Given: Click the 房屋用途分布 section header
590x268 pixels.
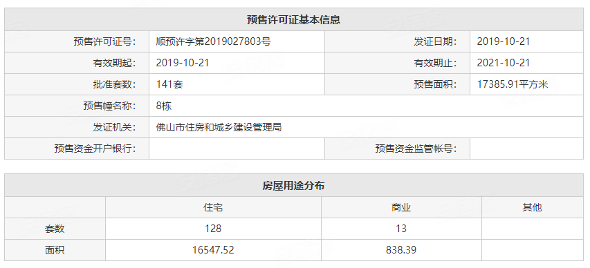Looking at the screenshot, I should (293, 185).
